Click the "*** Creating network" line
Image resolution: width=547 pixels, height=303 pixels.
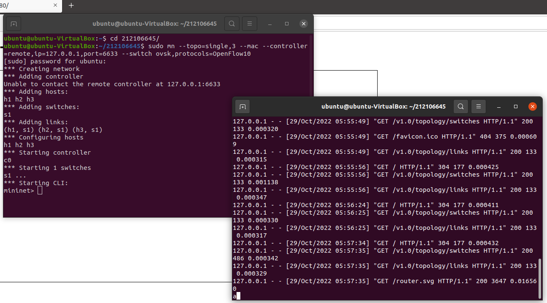pyautogui.click(x=42, y=69)
